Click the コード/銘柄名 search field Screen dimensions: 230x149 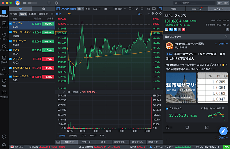click(x=194, y=3)
